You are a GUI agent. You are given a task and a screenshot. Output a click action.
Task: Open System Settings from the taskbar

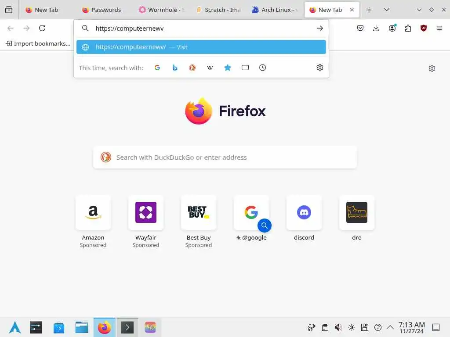(x=36, y=327)
